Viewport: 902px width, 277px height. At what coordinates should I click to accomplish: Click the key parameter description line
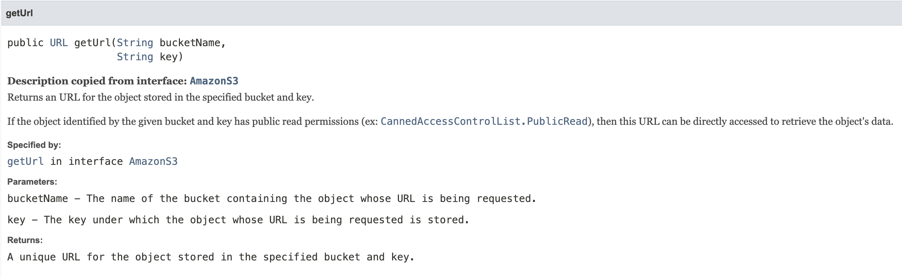click(x=238, y=220)
